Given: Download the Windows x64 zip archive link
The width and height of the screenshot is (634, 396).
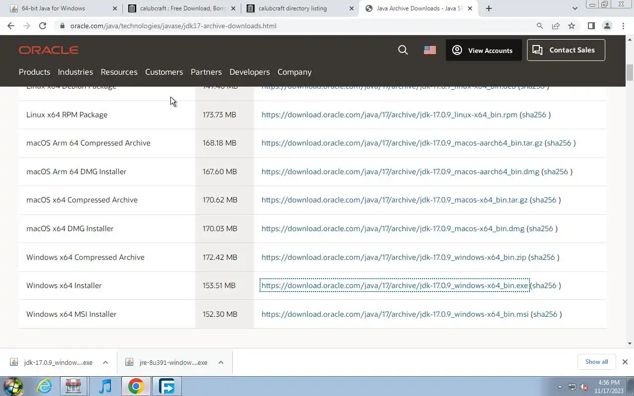Looking at the screenshot, I should tap(394, 257).
